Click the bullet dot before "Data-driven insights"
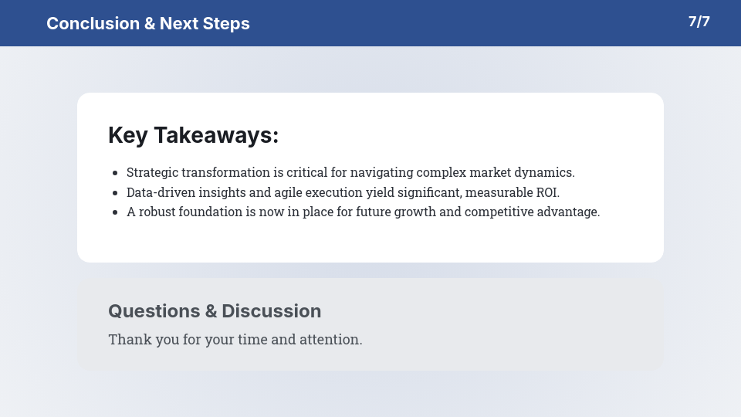This screenshot has height=417, width=741. tap(115, 193)
